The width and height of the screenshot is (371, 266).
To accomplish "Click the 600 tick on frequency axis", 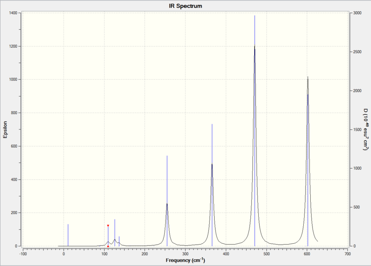I will (x=307, y=254).
